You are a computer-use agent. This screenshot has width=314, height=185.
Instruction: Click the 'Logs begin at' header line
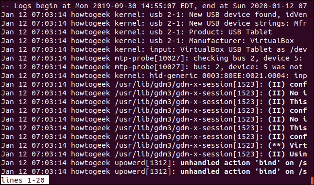(154, 6)
